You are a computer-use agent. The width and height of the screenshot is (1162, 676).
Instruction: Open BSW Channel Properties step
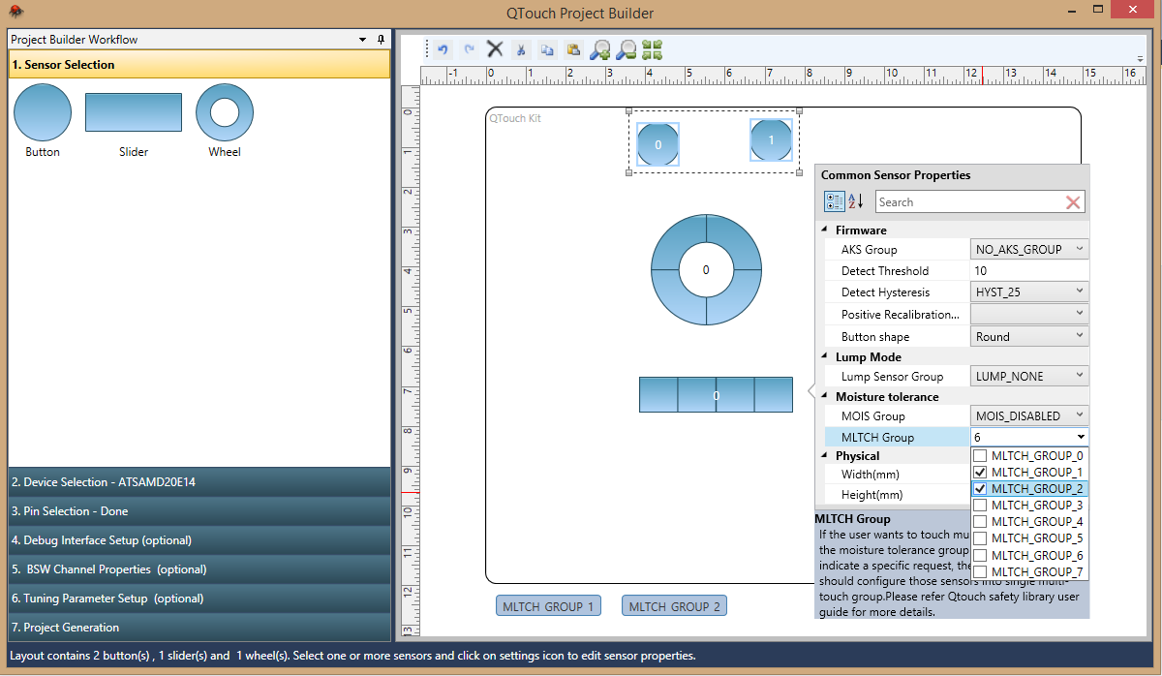tap(199, 568)
